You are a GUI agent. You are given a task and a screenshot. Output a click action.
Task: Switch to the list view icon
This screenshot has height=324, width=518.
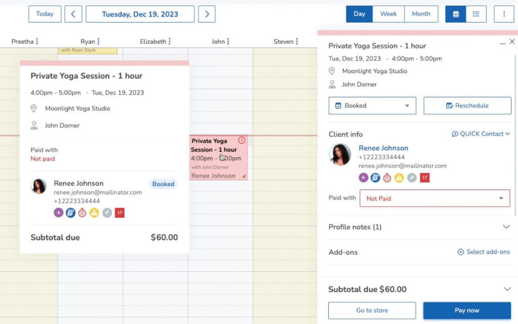pyautogui.click(x=476, y=14)
